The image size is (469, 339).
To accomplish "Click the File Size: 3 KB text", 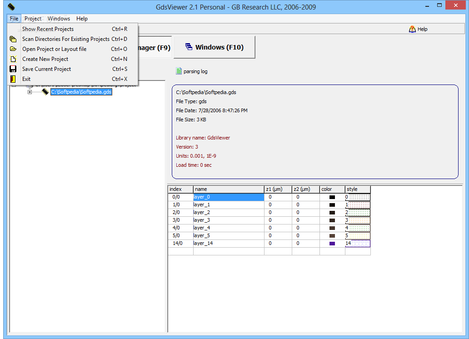I will 191,120.
